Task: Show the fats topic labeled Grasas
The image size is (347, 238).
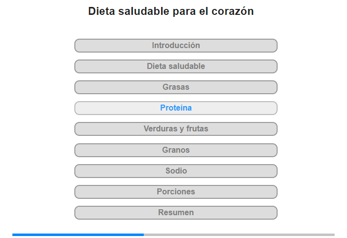Action: pyautogui.click(x=175, y=87)
